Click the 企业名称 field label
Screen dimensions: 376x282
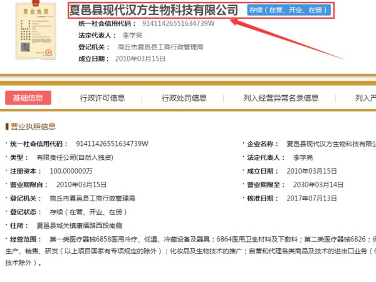coord(263,144)
